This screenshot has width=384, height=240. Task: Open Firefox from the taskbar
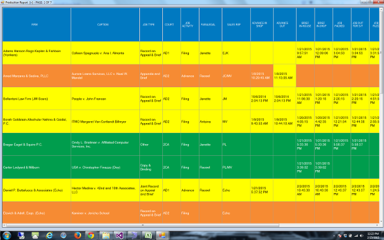77,235
